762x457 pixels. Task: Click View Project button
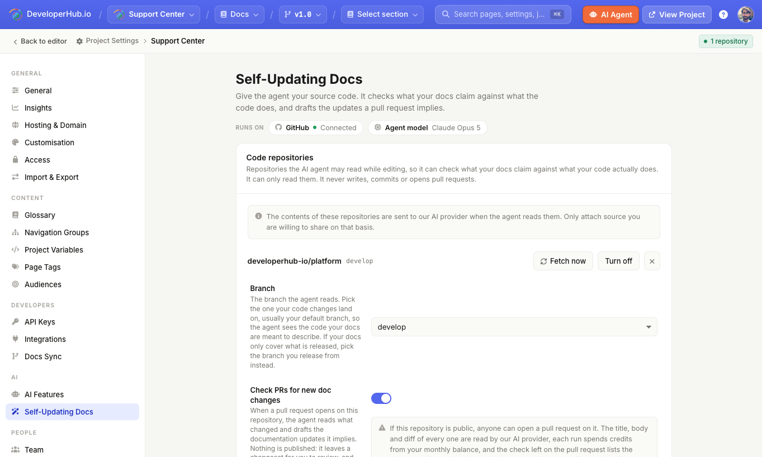click(677, 15)
